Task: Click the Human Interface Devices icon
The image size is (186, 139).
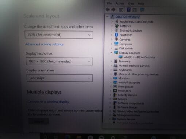Action: pos(116,66)
